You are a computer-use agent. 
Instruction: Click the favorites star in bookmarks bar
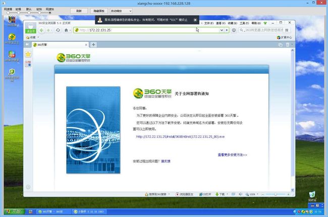28,38
